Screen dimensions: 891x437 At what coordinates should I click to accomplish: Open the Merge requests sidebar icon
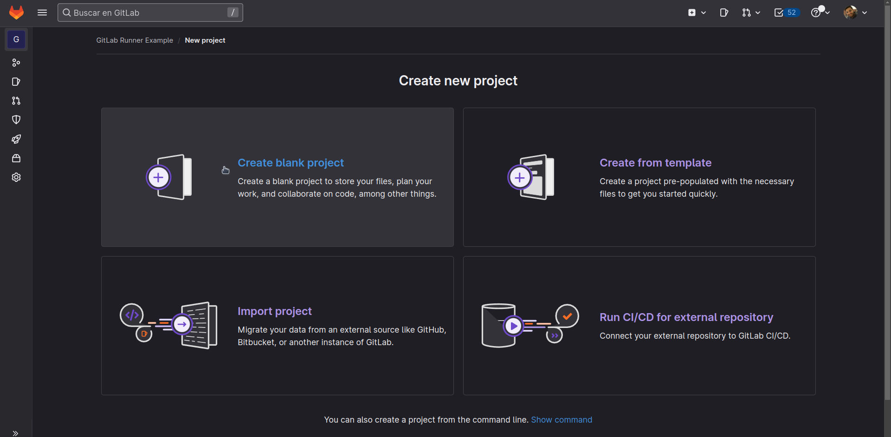[16, 101]
